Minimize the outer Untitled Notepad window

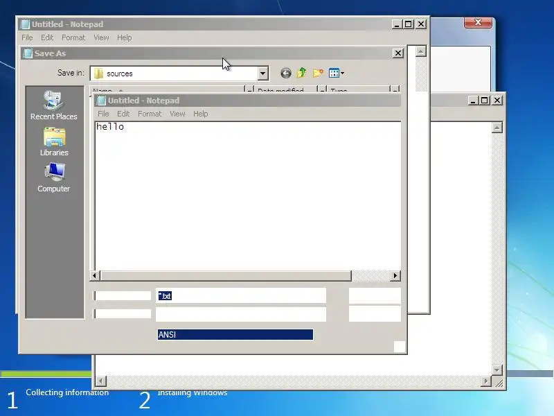point(397,24)
